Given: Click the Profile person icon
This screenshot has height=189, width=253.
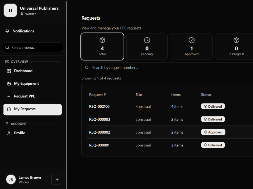Looking at the screenshot, I should (x=9, y=133).
